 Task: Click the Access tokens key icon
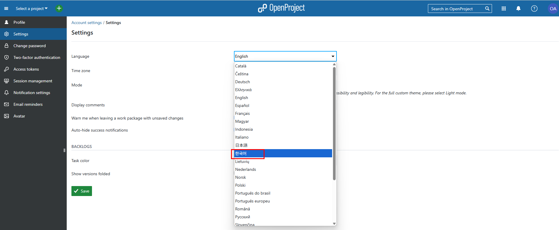pos(6,69)
